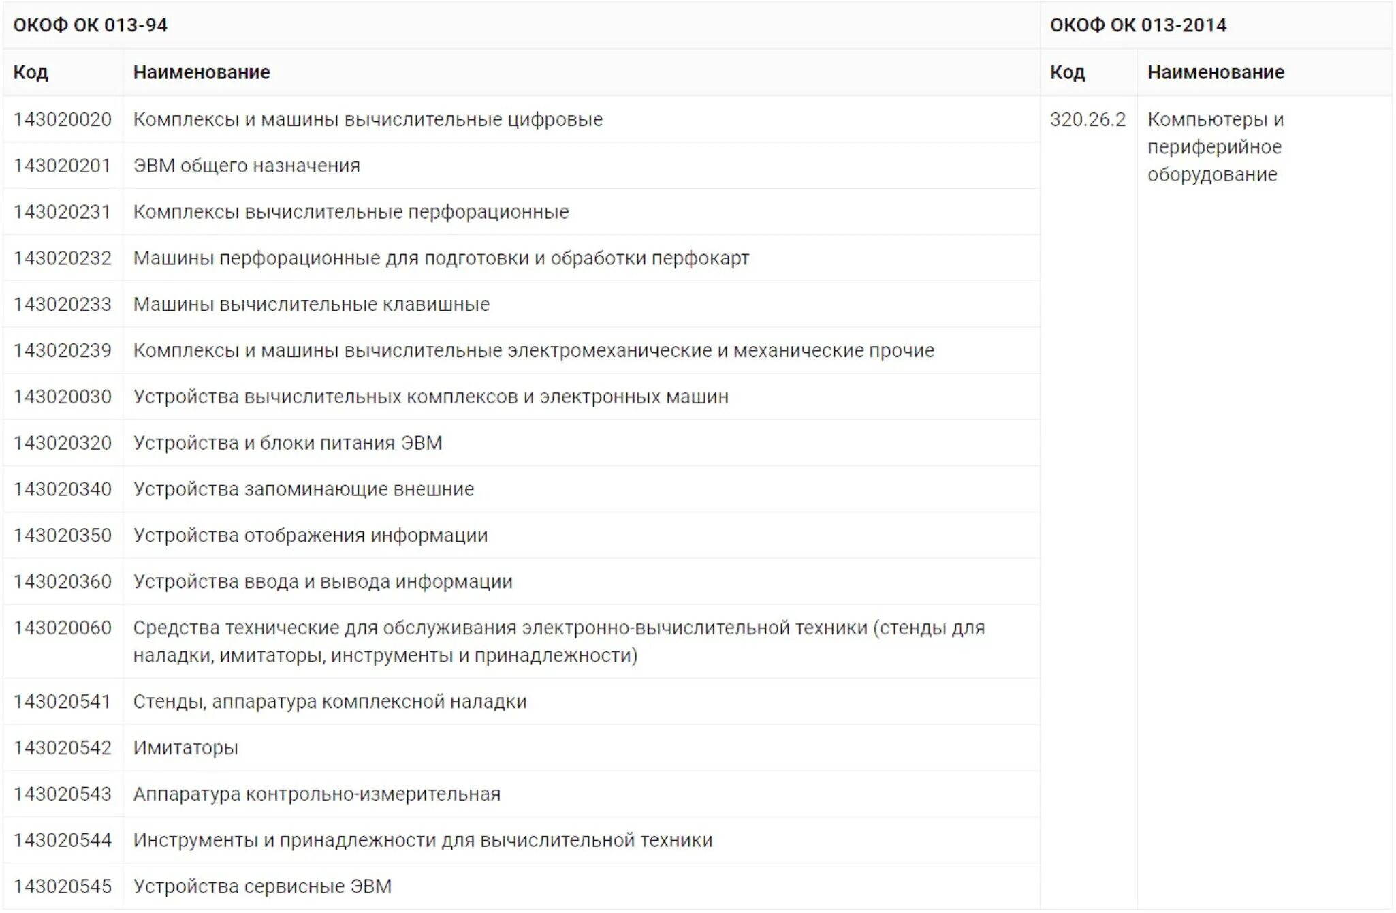1396x913 pixels.
Task: Click the ОКОФ ОК 013-2014 header cell
Action: (x=1216, y=25)
